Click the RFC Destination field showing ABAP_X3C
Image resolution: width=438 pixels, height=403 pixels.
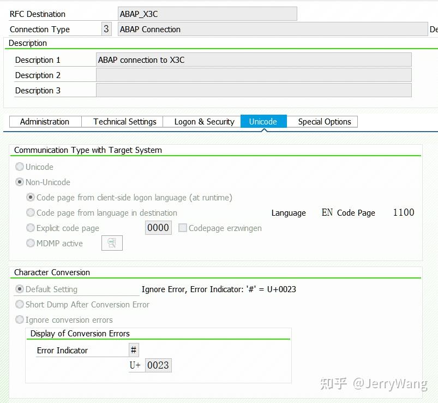click(x=207, y=14)
